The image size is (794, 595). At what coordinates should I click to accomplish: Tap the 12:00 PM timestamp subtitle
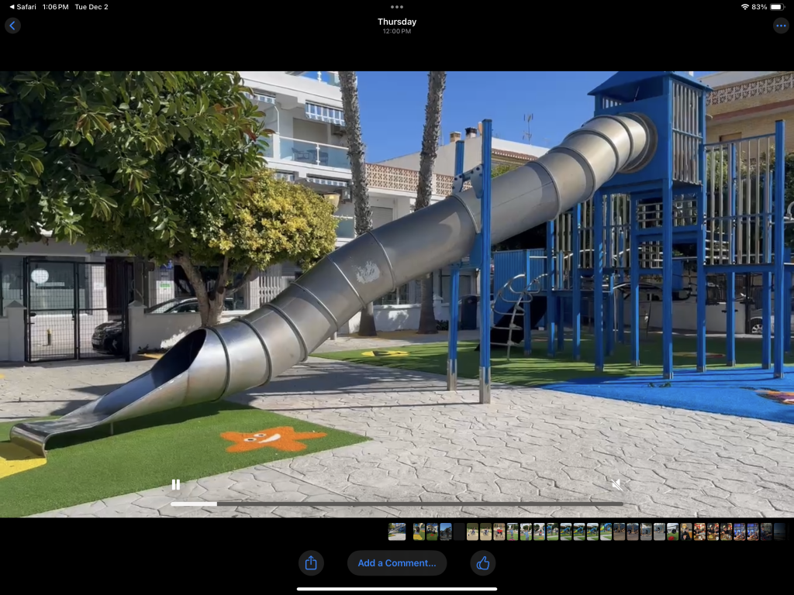(x=397, y=32)
